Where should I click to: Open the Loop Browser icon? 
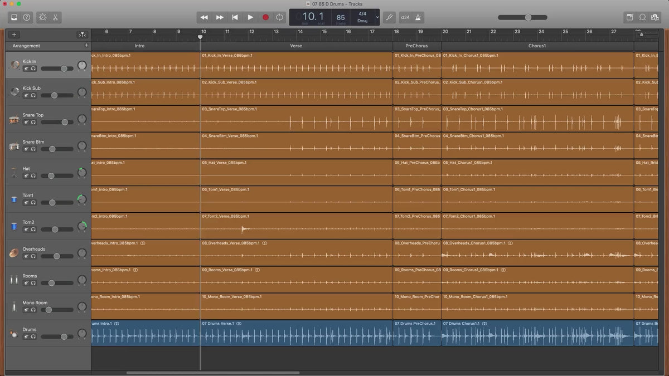point(642,17)
